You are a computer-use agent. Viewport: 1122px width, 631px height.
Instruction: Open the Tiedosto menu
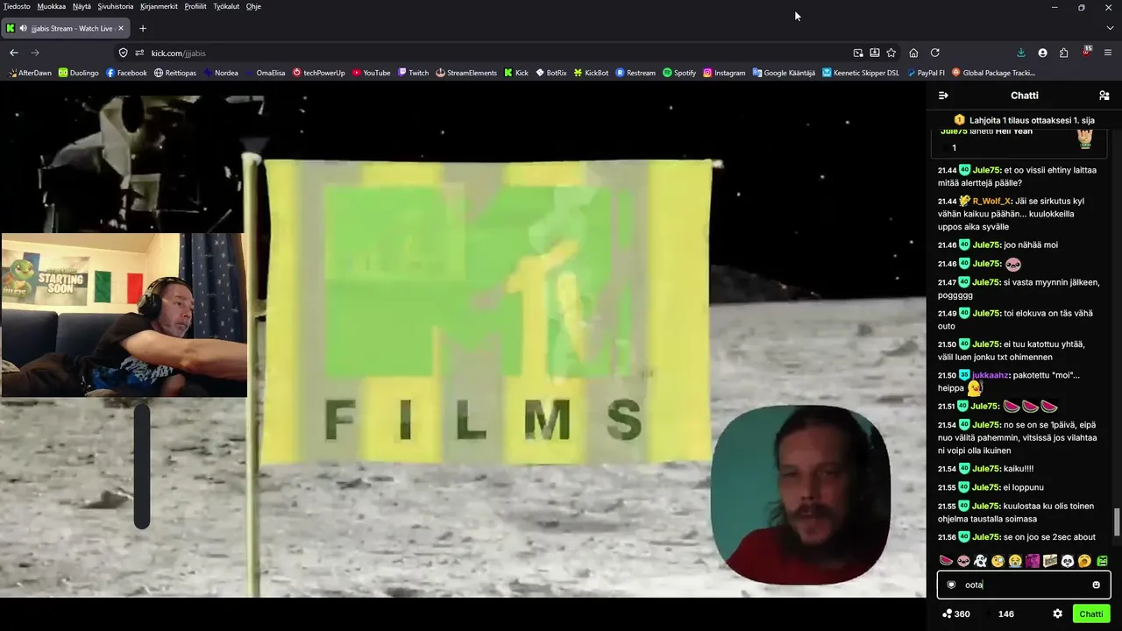17,6
